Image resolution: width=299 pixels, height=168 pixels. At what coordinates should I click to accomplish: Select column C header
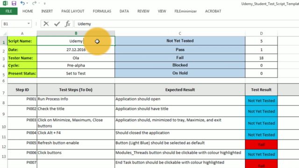coord(180,33)
